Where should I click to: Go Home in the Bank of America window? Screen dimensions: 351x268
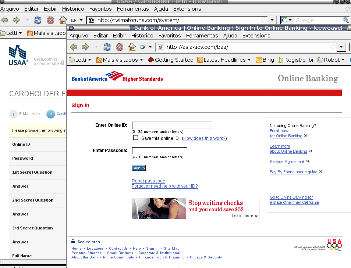(132, 47)
